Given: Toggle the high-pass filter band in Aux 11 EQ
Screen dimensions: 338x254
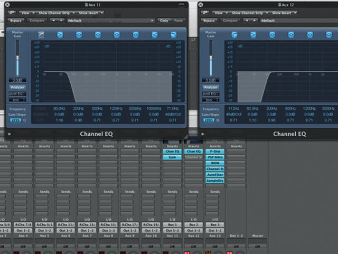Looking at the screenshot, I should pos(41,34).
